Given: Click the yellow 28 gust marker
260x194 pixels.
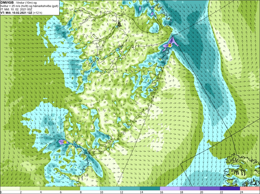Looking at the screenshot, I should [x=170, y=45].
